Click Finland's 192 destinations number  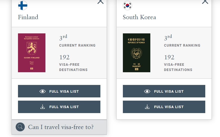tap(64, 57)
